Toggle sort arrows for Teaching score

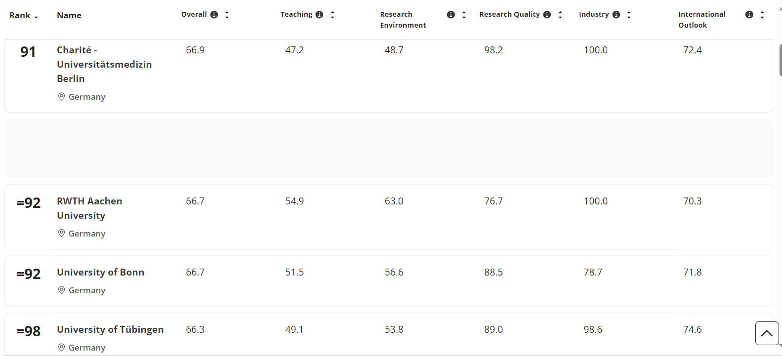click(x=332, y=15)
